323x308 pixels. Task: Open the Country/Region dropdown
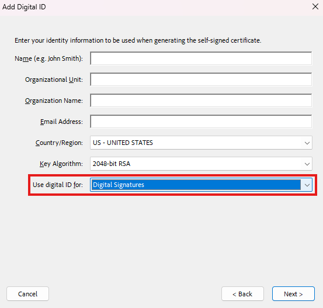pos(201,143)
